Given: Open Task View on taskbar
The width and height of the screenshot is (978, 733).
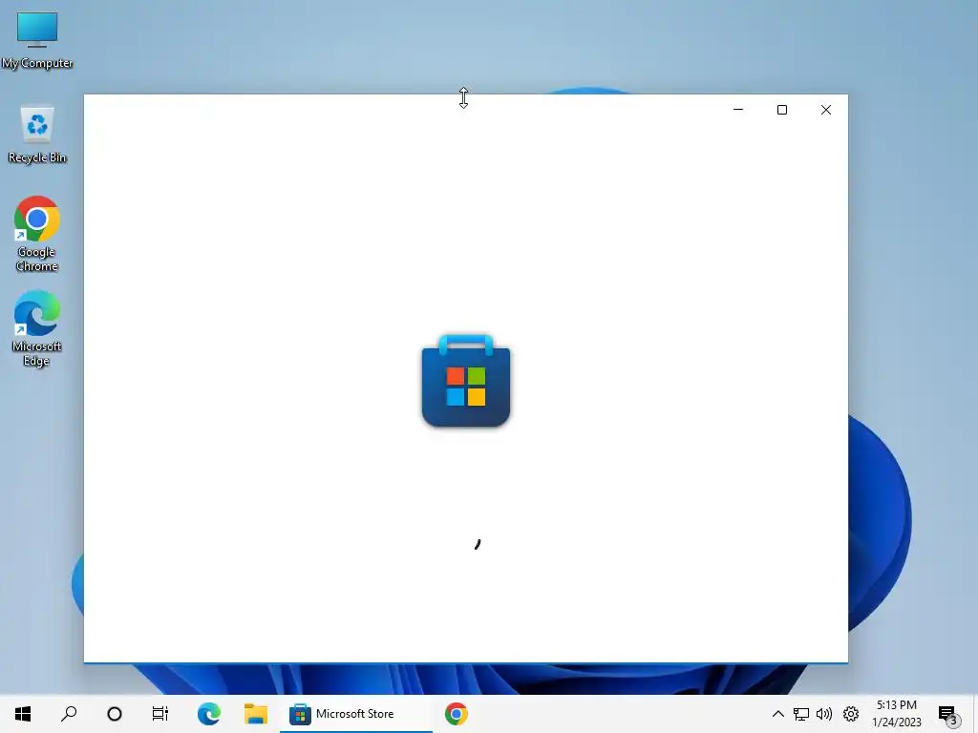Looking at the screenshot, I should pyautogui.click(x=160, y=714).
